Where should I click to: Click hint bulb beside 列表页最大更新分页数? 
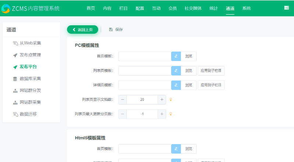[x=171, y=114]
